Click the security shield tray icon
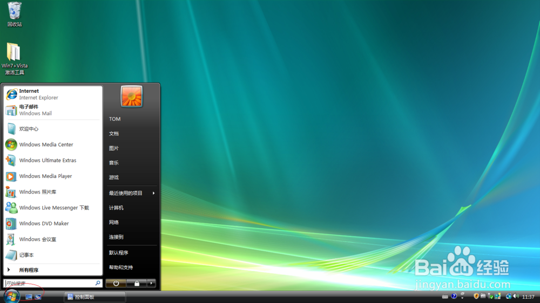This screenshot has height=303, width=540. pyautogui.click(x=476, y=296)
